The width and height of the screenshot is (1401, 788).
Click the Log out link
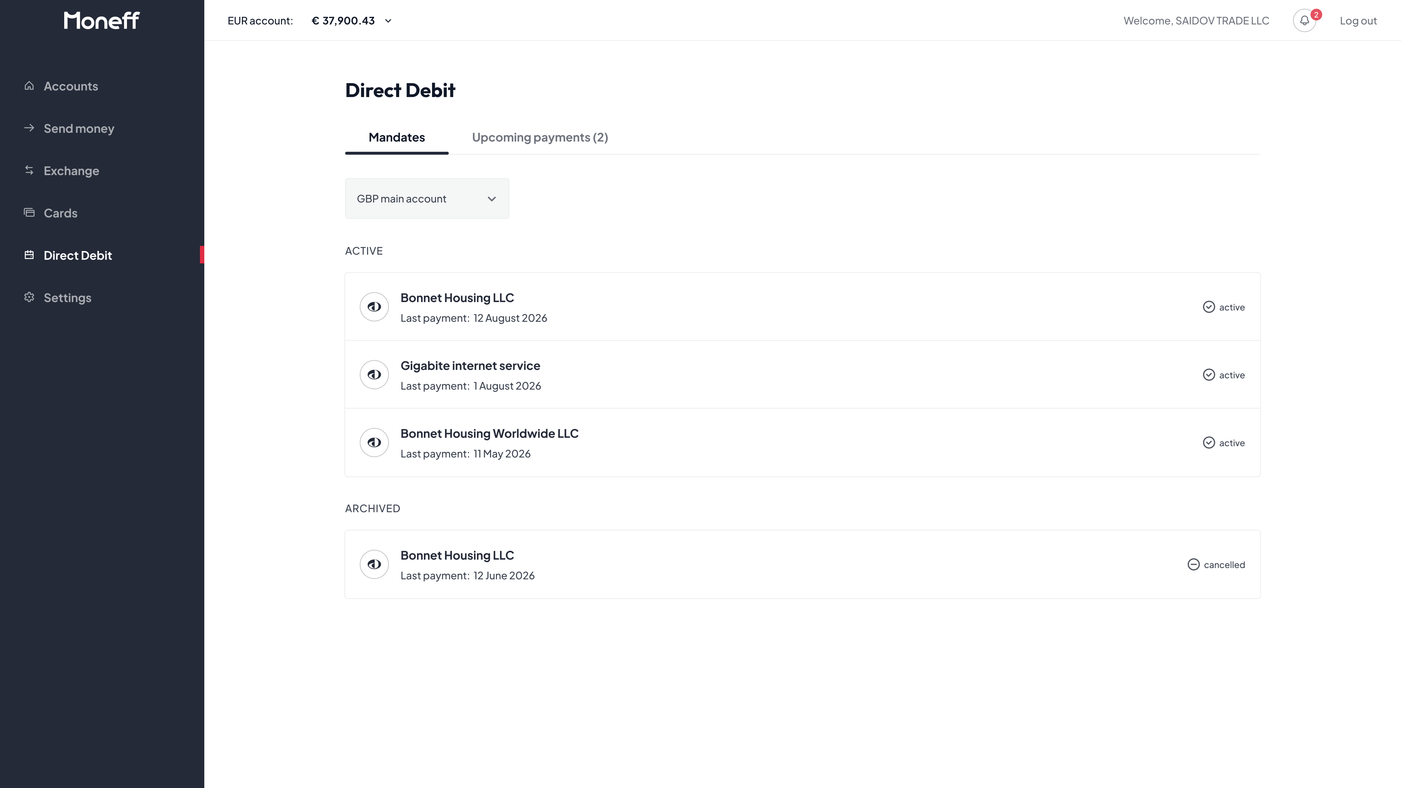(1358, 21)
